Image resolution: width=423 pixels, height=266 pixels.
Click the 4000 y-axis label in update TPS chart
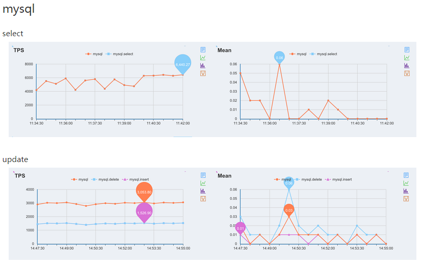pyautogui.click(x=30, y=190)
